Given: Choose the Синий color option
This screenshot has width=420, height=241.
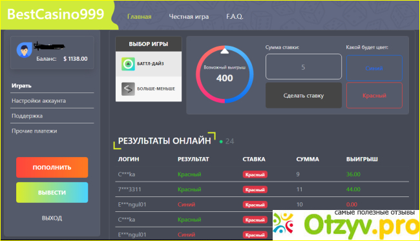Looking at the screenshot, I should [x=374, y=68].
